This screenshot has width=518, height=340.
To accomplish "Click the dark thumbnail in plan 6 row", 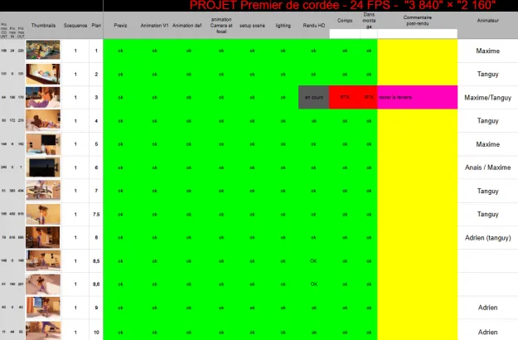I will (x=43, y=167).
